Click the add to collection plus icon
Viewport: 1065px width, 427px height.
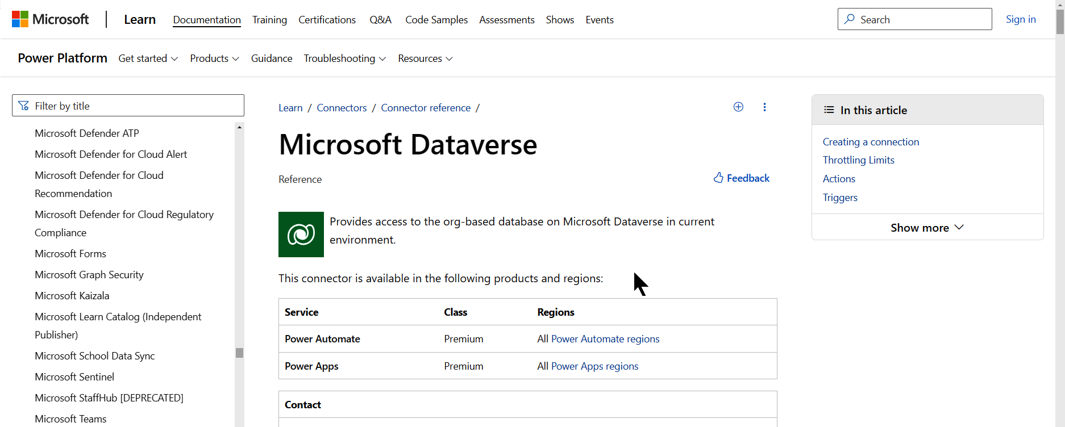coord(738,107)
